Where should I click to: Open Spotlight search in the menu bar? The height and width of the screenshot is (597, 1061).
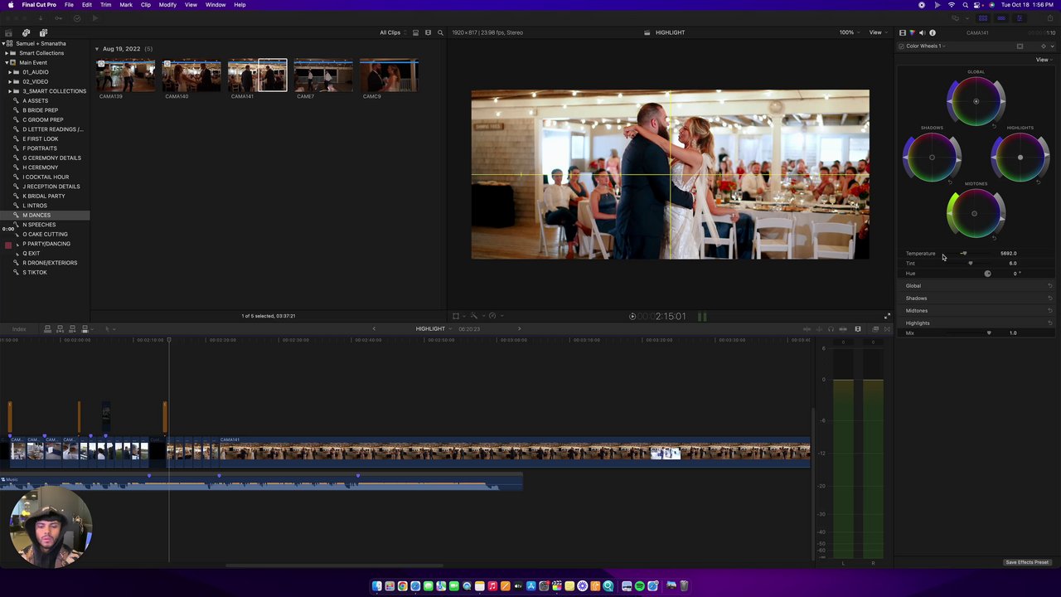[965, 5]
